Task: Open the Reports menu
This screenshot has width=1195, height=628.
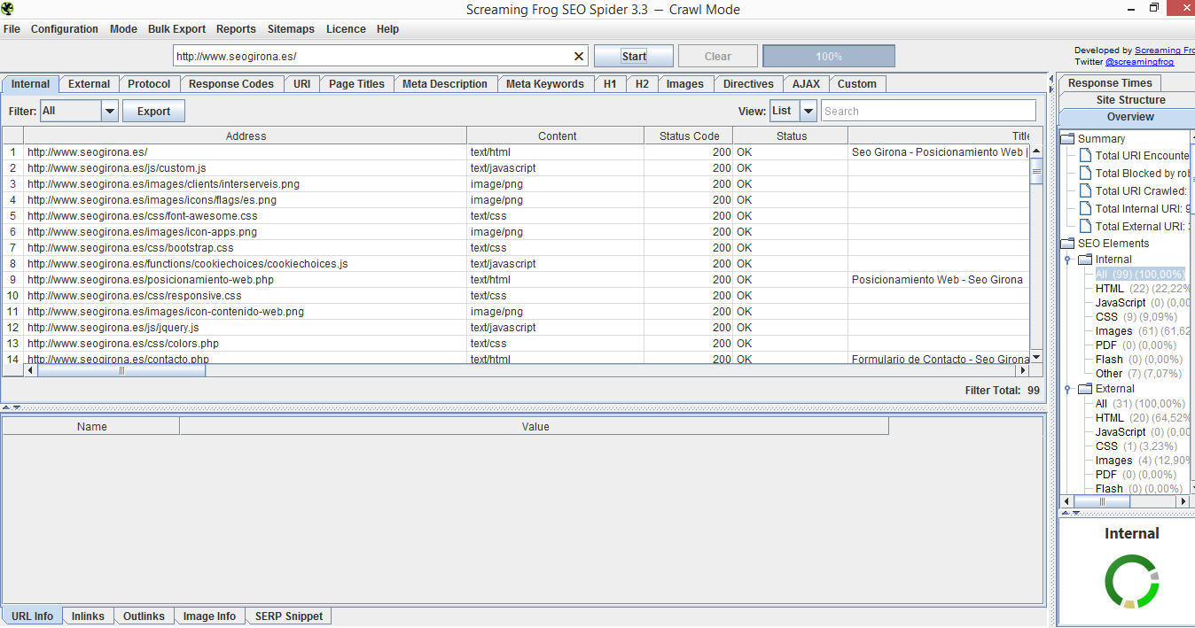Action: point(236,29)
